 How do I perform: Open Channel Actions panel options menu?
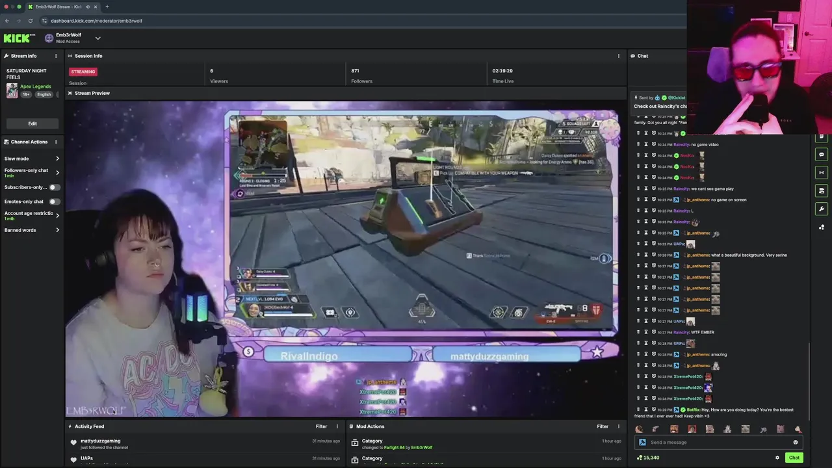pyautogui.click(x=56, y=142)
